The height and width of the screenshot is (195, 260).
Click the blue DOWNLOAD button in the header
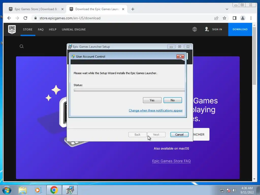click(240, 29)
